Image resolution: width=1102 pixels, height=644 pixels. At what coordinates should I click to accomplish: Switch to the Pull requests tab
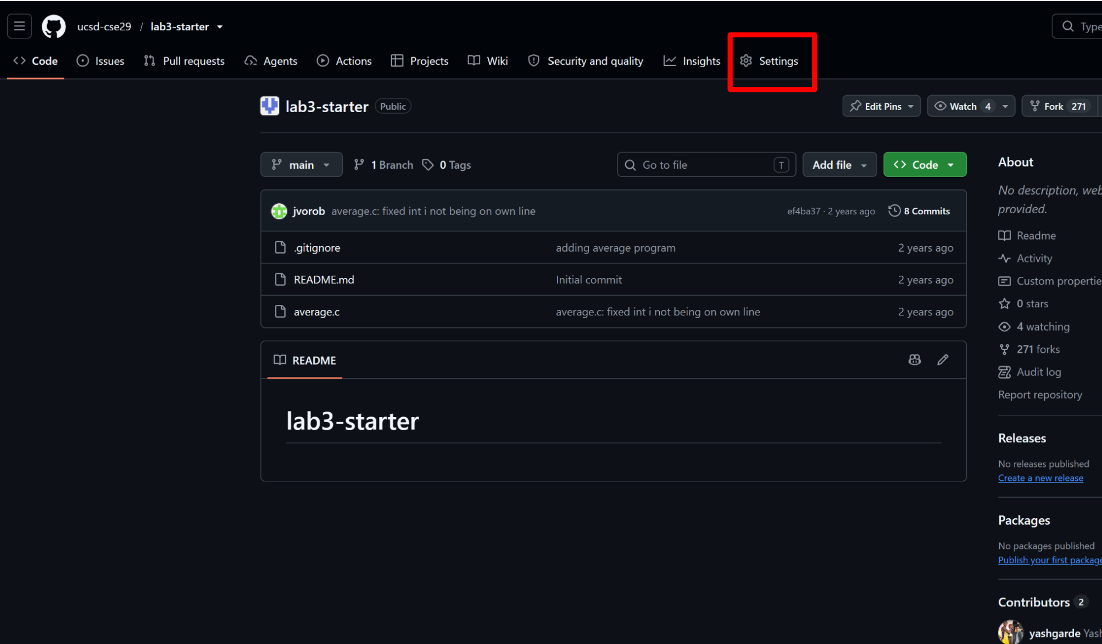(x=184, y=61)
